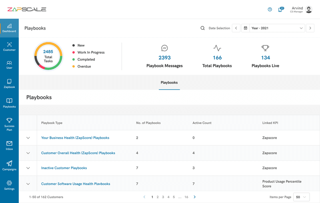Jump to pagination page 16

click(x=186, y=197)
